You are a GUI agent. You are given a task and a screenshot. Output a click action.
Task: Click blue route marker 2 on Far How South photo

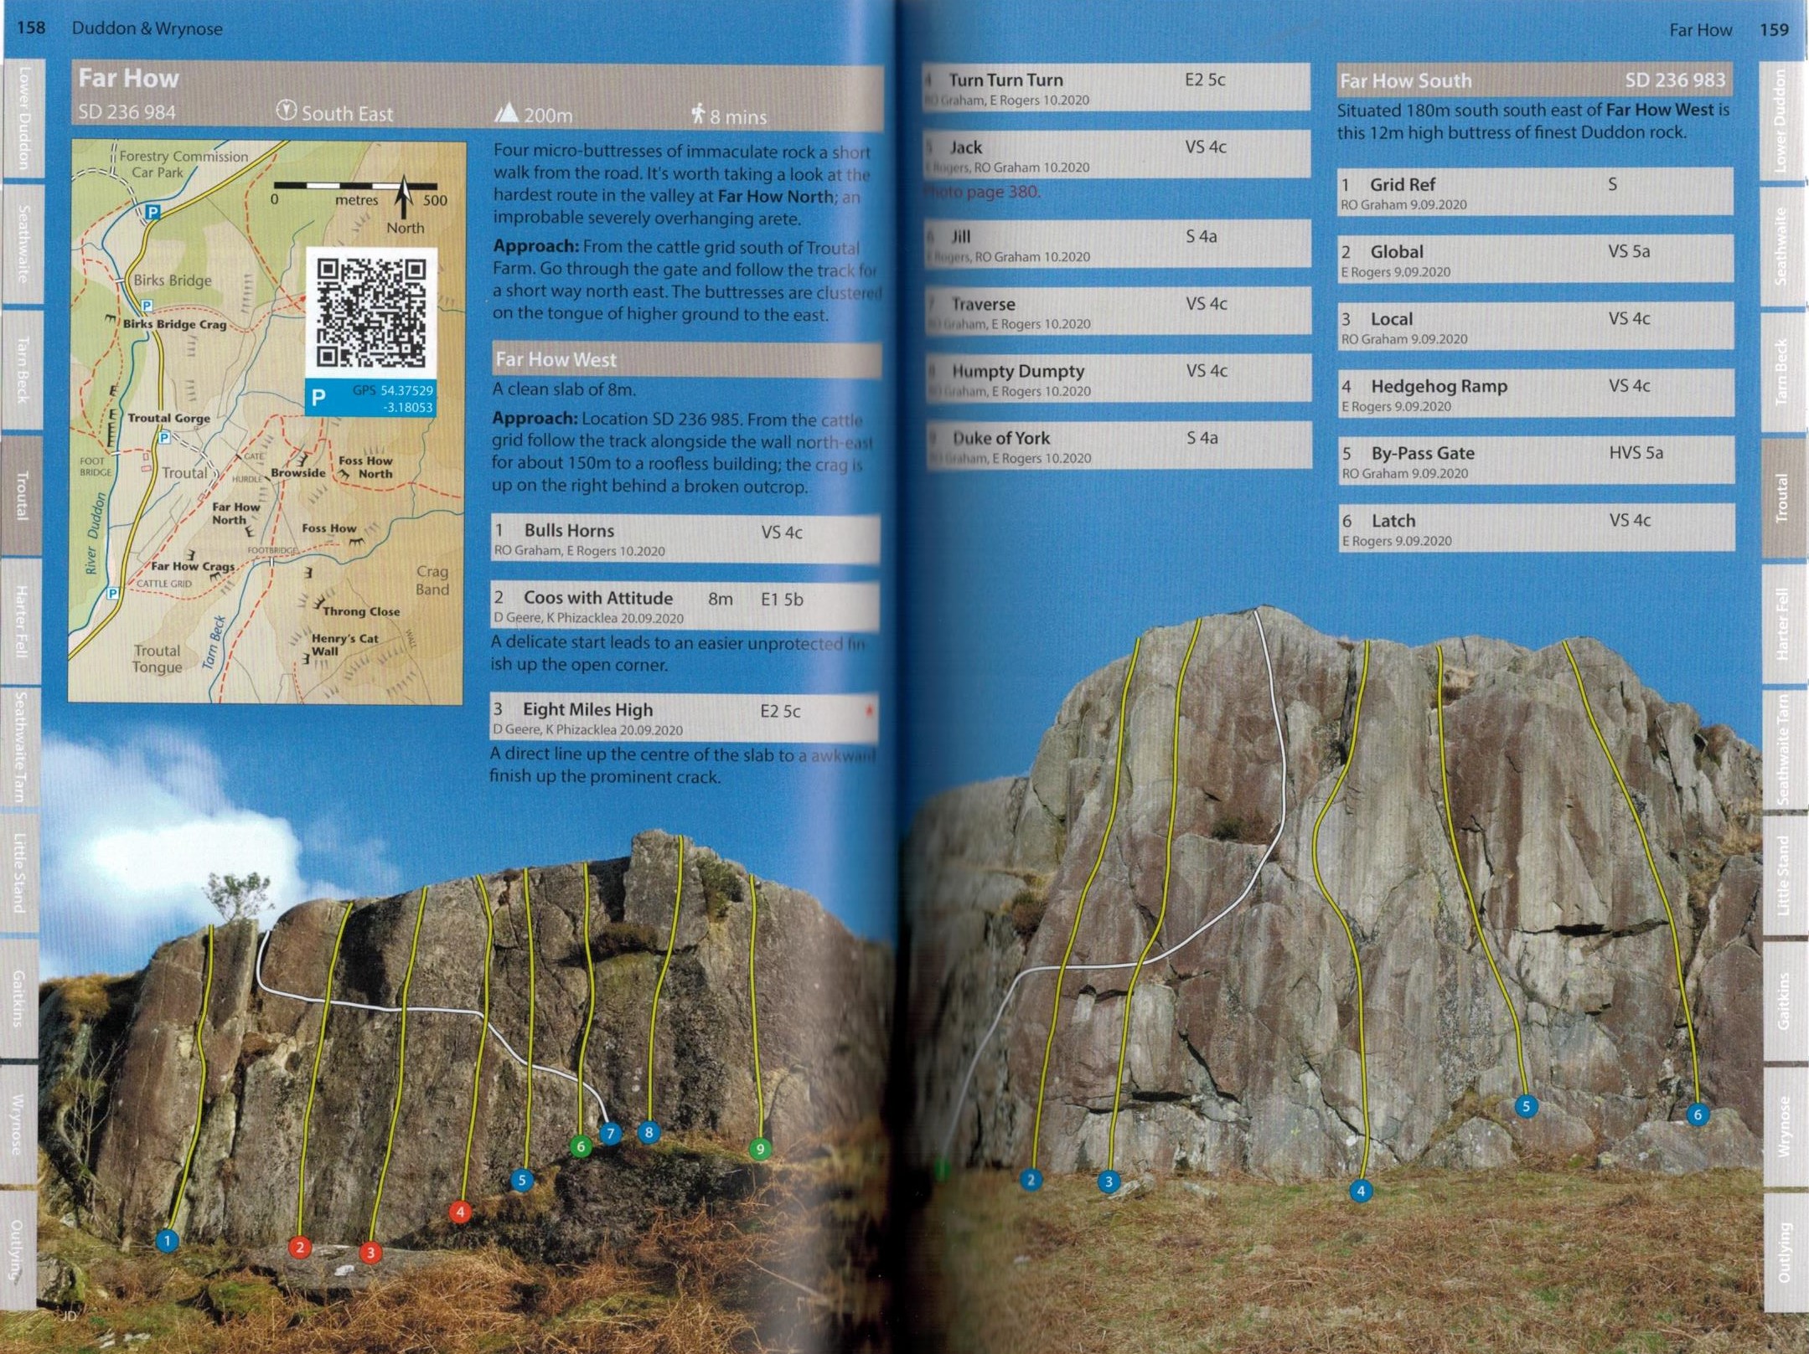1031,1179
